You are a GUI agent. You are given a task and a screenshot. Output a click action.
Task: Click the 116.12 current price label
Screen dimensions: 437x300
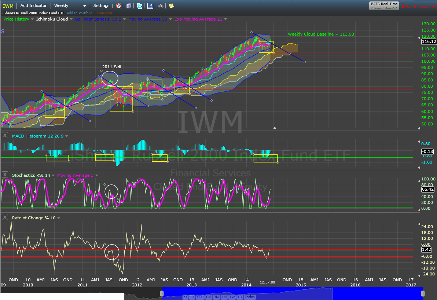429,41
